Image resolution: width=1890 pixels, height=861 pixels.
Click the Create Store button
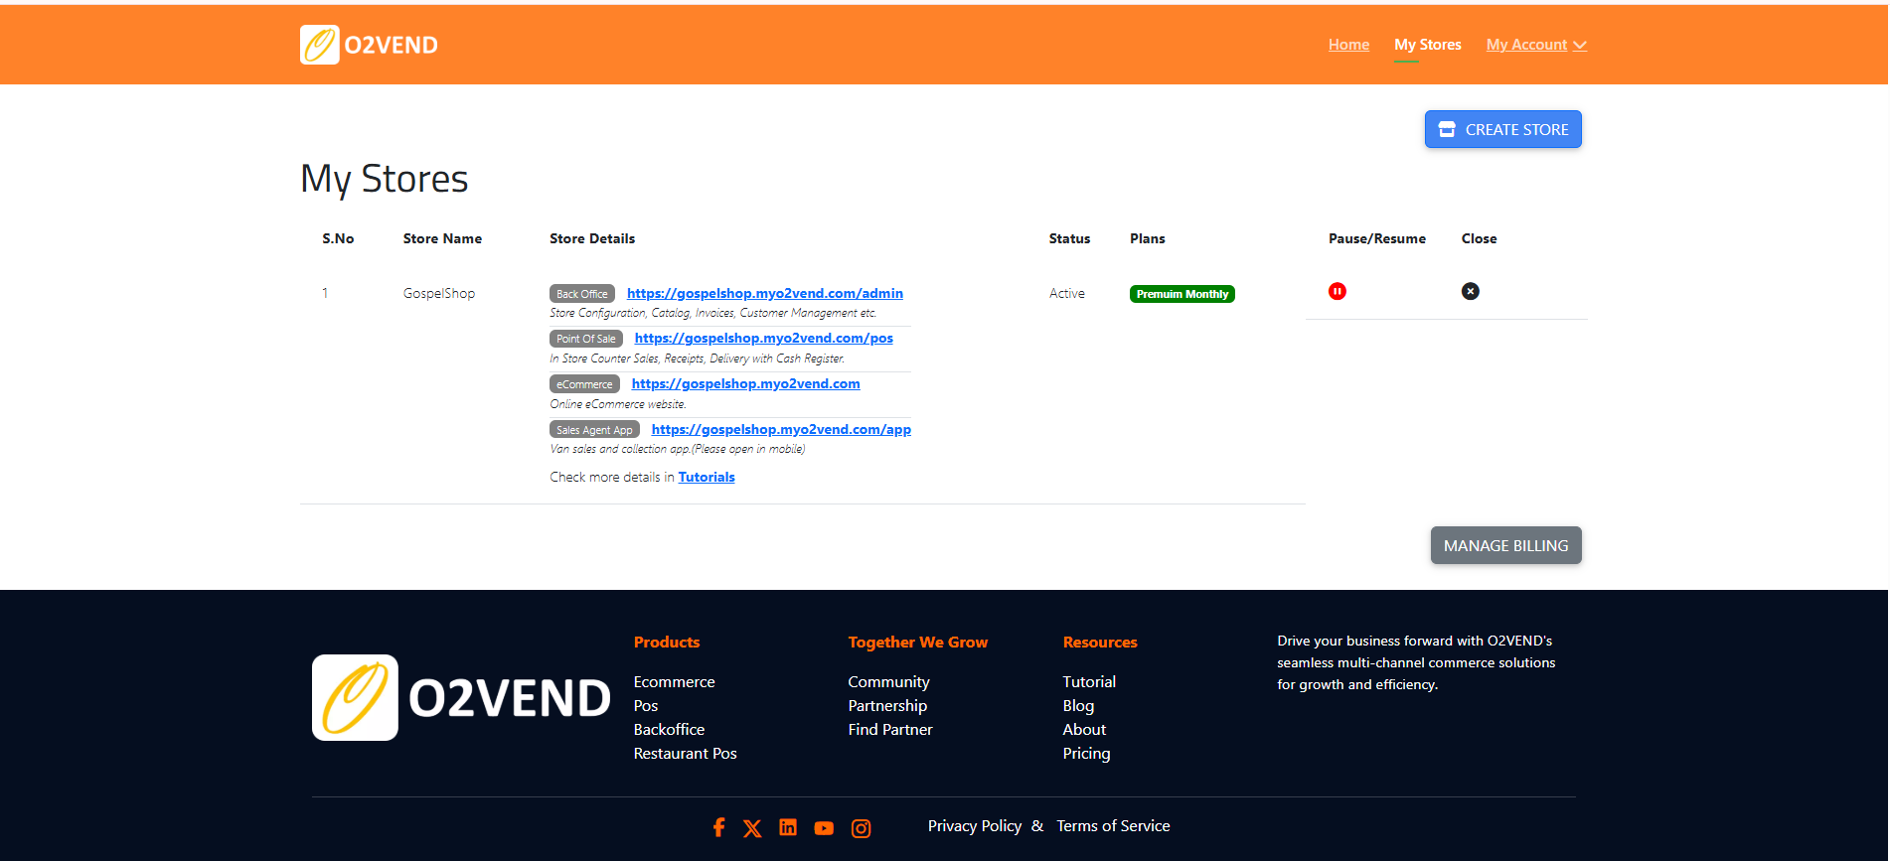pos(1502,129)
